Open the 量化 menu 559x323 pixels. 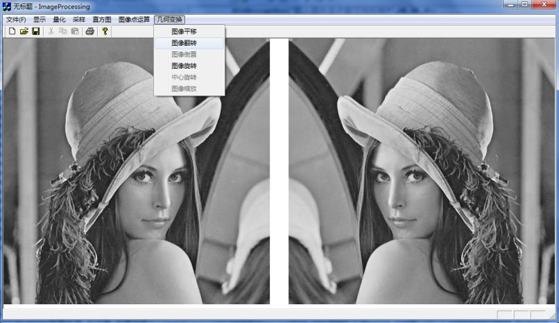pyautogui.click(x=59, y=19)
